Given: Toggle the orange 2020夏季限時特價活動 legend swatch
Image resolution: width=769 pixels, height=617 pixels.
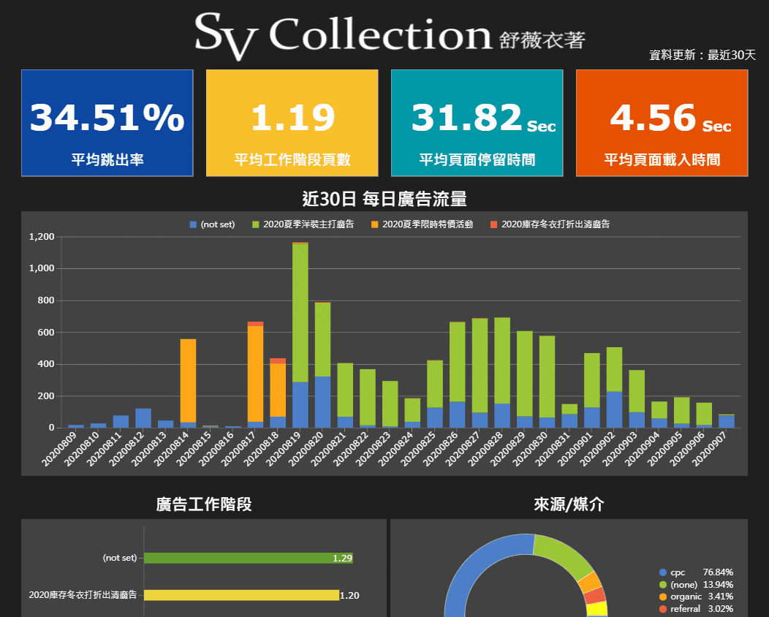Looking at the screenshot, I should point(375,224).
